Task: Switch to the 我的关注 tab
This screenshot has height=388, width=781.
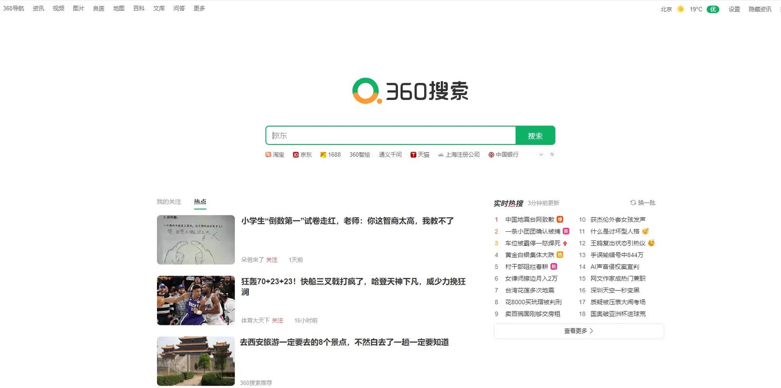Action: (169, 202)
